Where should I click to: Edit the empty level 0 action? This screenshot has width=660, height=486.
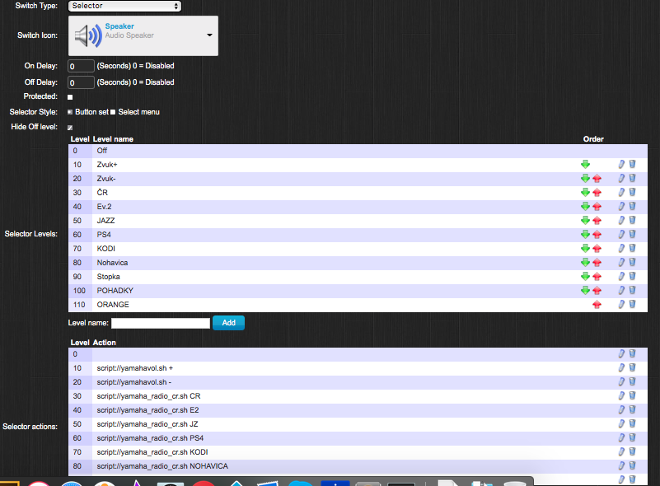tap(621, 354)
